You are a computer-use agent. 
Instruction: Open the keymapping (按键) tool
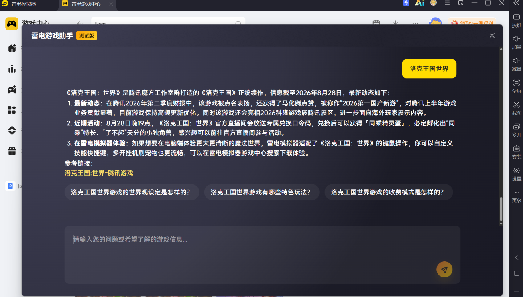(517, 21)
